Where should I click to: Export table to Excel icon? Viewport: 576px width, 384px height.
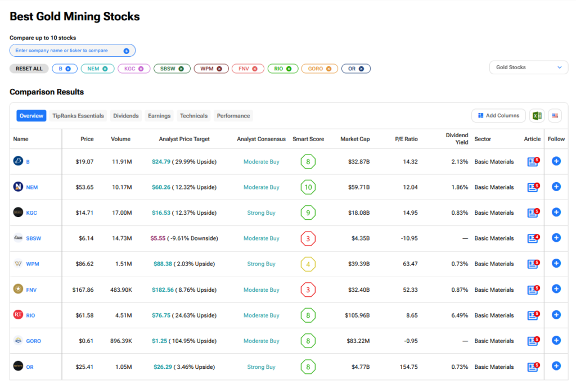click(x=537, y=116)
